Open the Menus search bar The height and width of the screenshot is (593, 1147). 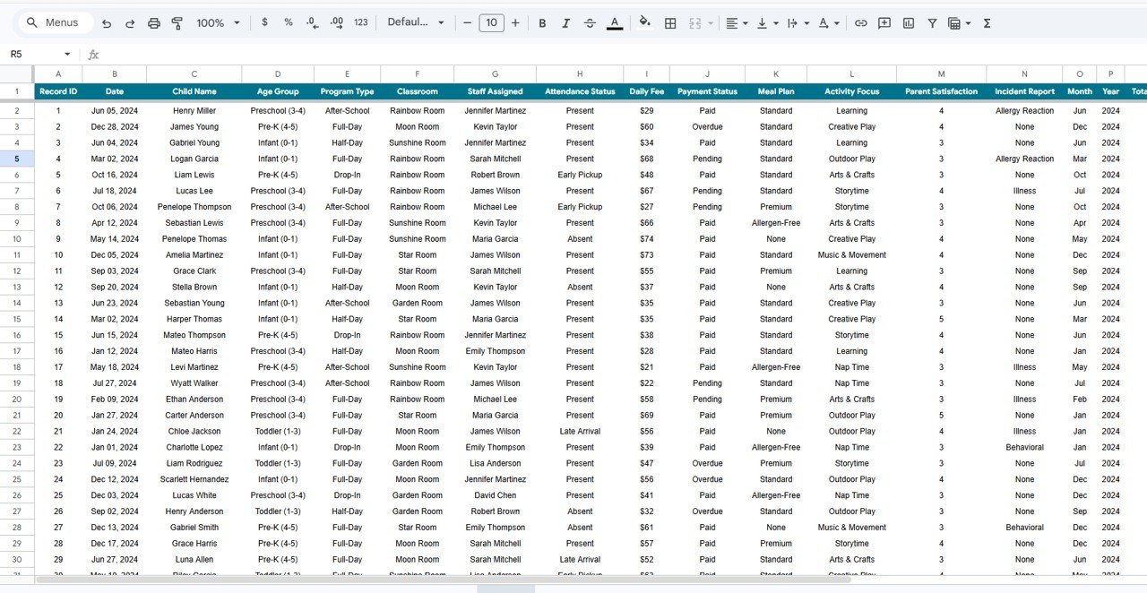(55, 22)
